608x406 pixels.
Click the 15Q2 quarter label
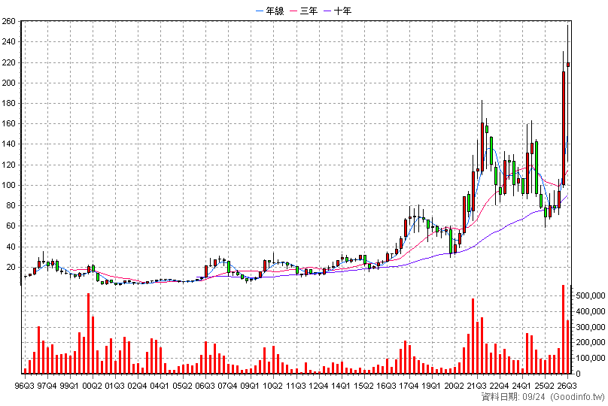(x=363, y=386)
